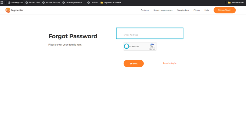Go to the Features page
This screenshot has width=246, height=119.
click(145, 10)
